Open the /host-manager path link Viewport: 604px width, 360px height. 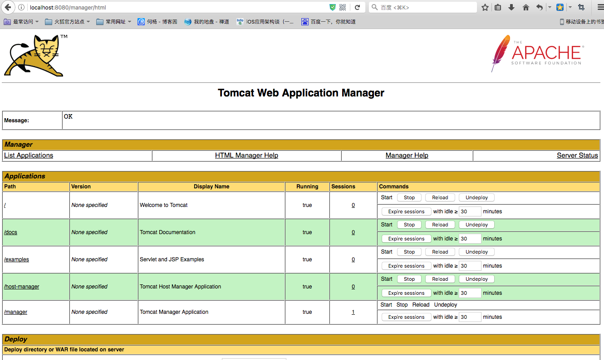[x=21, y=287]
